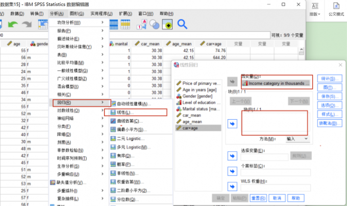
Task: Click 排版 icon in the background window
Action: [x=315, y=9]
